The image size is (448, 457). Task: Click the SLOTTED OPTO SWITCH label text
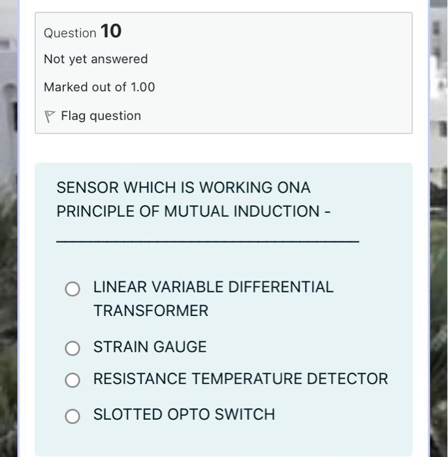pos(184,414)
